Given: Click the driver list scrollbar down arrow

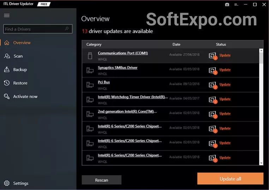Looking at the screenshot, I should coord(261,163).
